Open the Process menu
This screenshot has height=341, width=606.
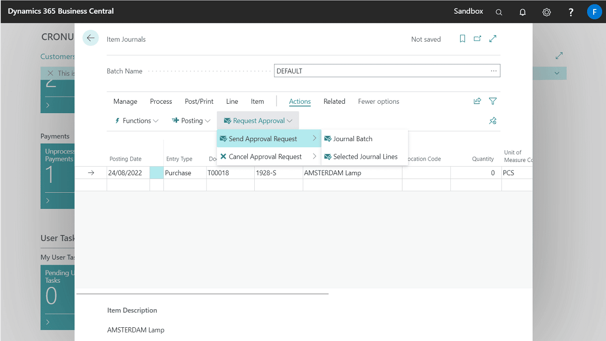point(161,101)
